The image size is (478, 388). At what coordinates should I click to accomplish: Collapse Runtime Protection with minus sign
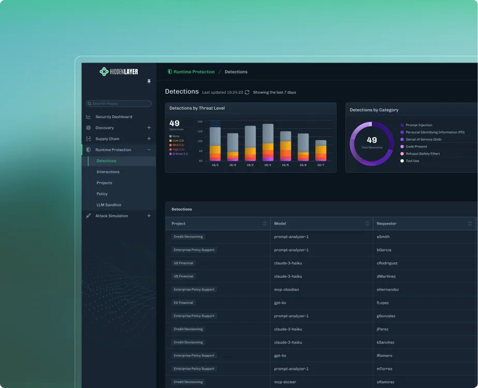(149, 150)
